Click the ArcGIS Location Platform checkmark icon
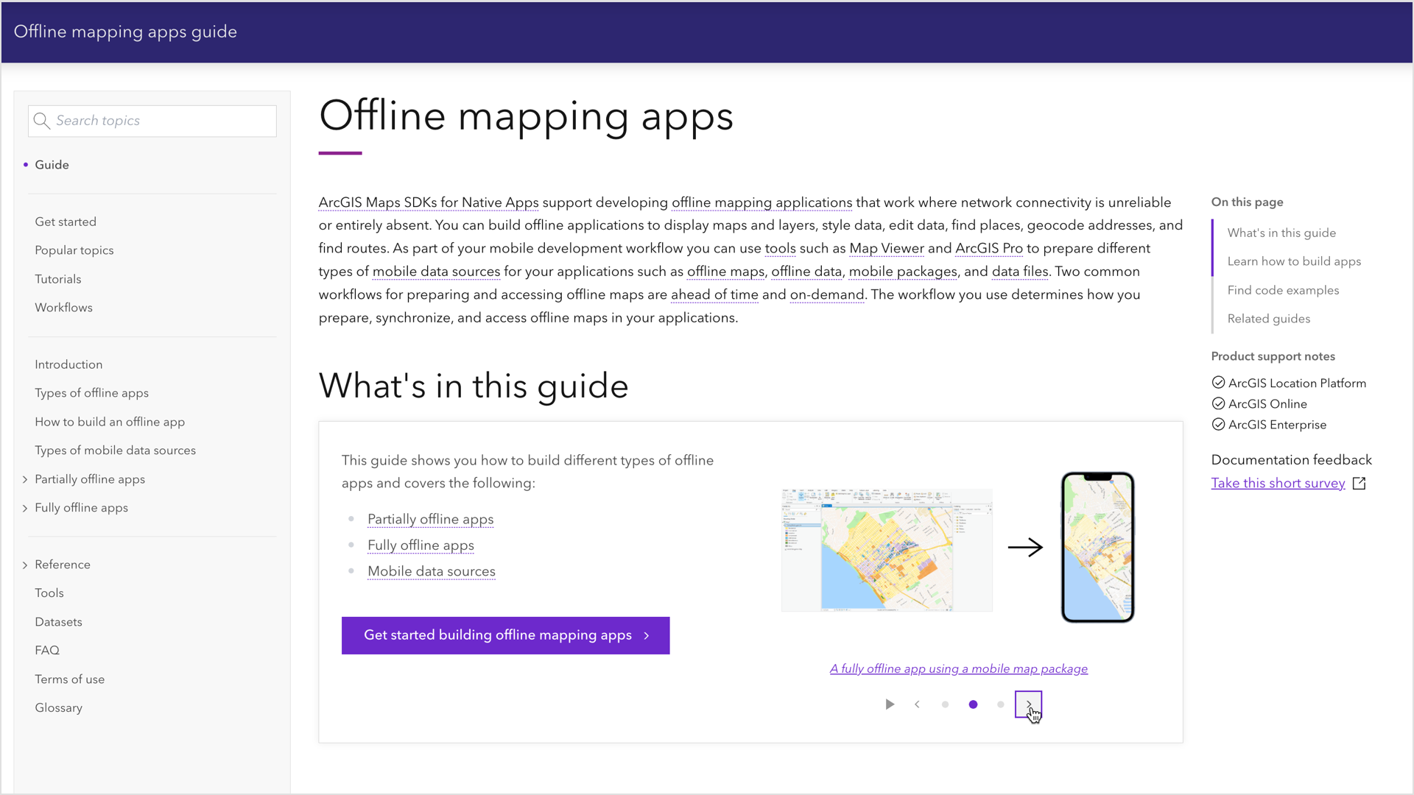This screenshot has height=795, width=1414. 1217,383
